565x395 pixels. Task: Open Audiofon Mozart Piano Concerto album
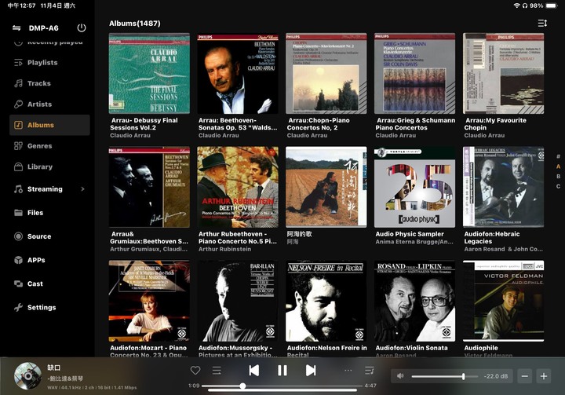click(x=149, y=301)
